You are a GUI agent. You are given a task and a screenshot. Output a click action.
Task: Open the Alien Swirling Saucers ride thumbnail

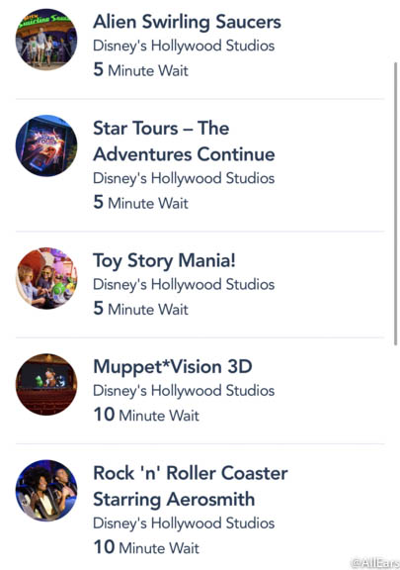(46, 40)
